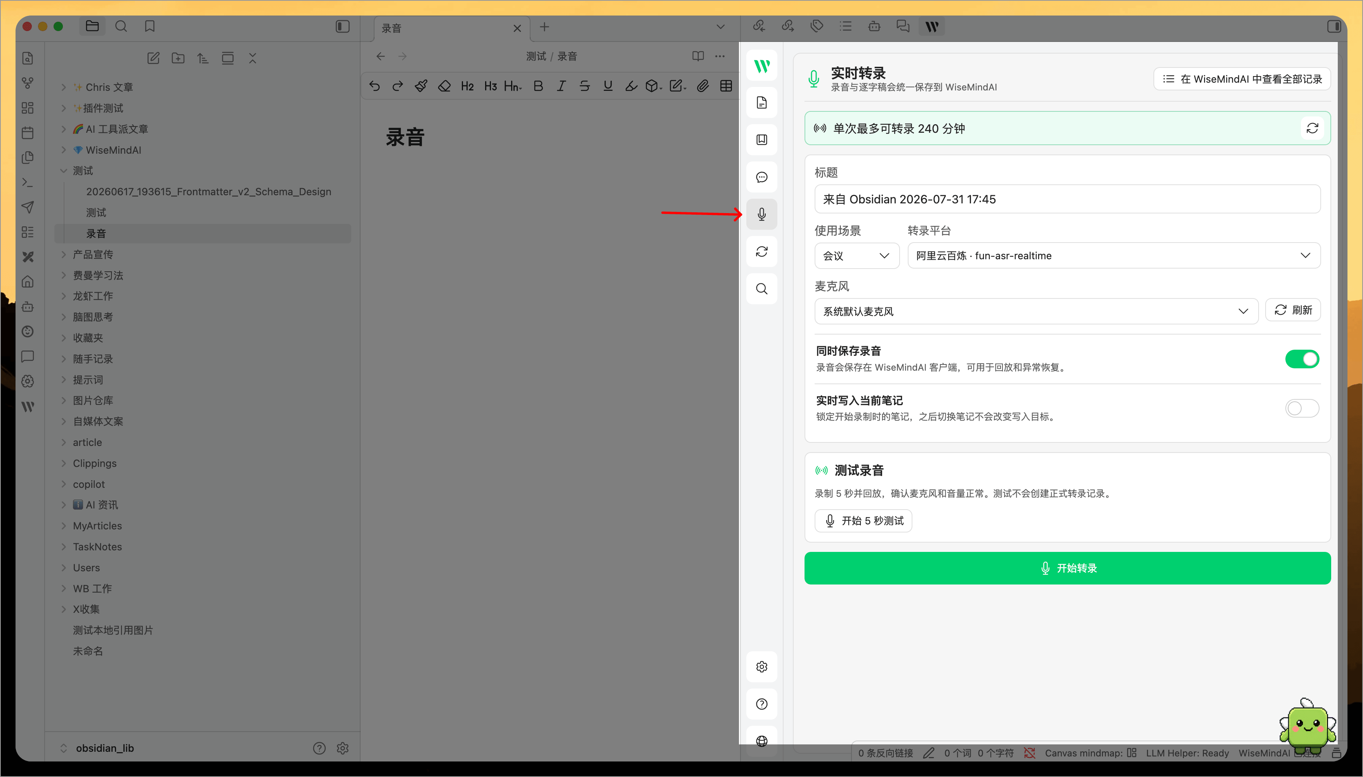Screen dimensions: 1363x777
Task: Collapse all folders in file explorer
Action: pos(252,58)
